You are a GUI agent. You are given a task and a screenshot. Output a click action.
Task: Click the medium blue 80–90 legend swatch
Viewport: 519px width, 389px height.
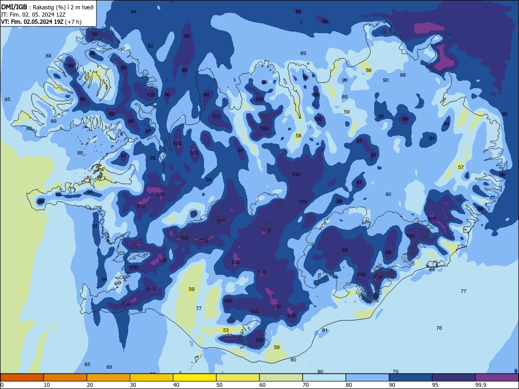click(x=367, y=378)
